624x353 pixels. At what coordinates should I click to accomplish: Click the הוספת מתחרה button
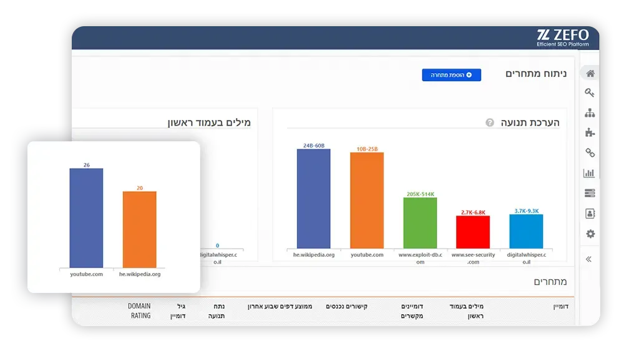tap(451, 75)
